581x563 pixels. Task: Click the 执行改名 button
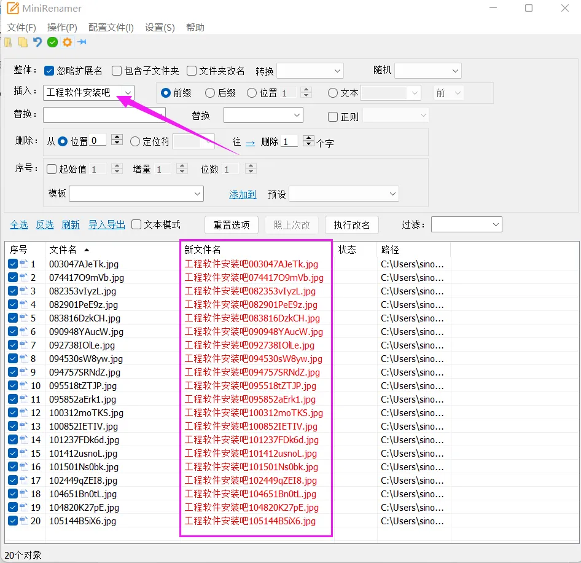352,225
